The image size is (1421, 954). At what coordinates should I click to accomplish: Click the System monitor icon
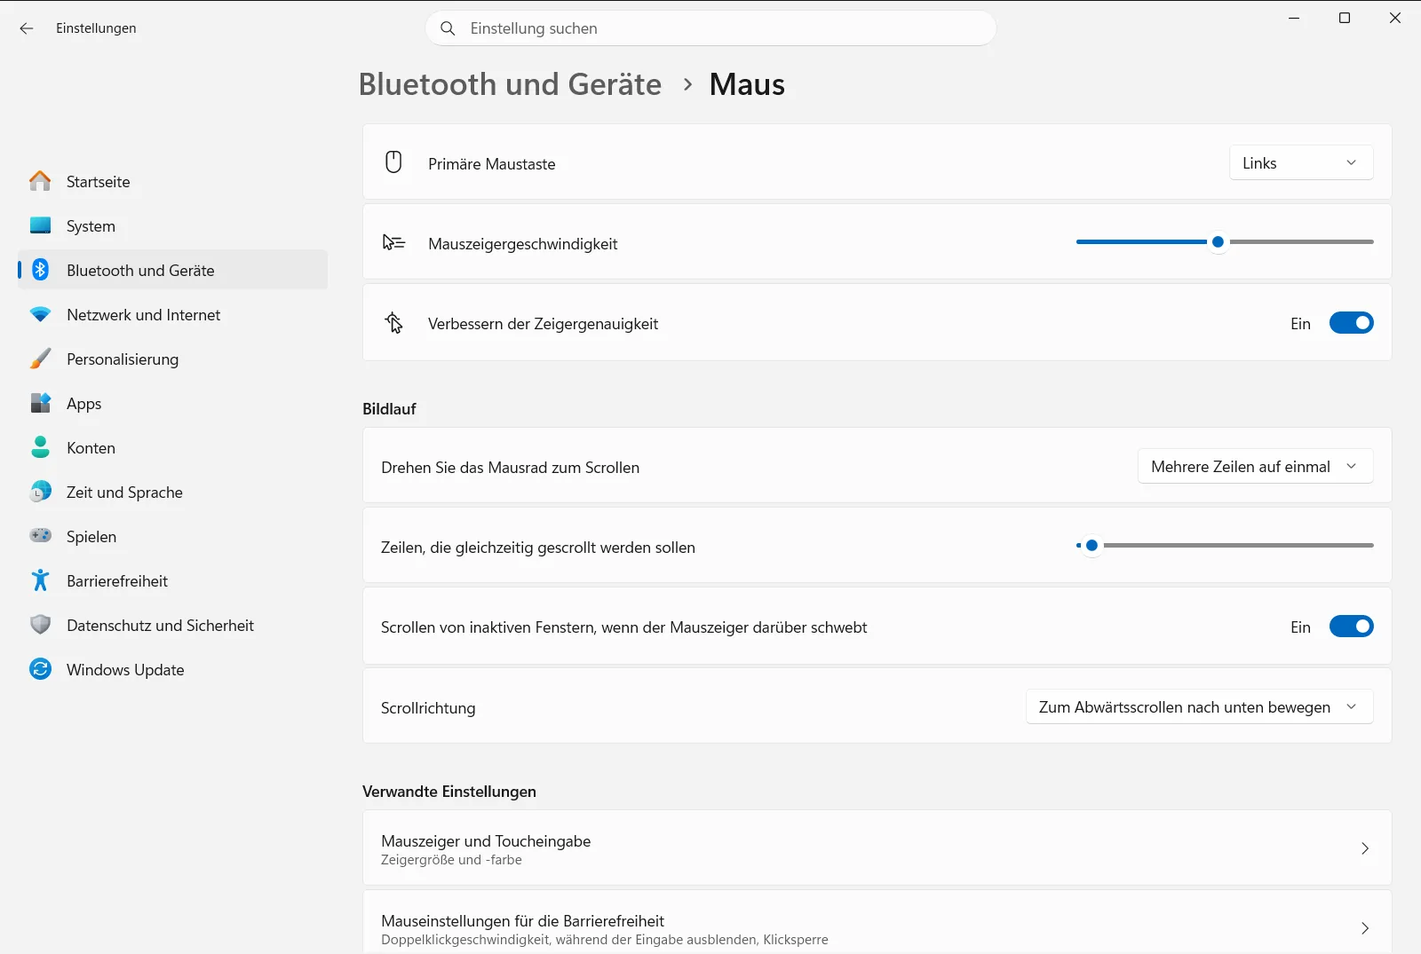(40, 225)
